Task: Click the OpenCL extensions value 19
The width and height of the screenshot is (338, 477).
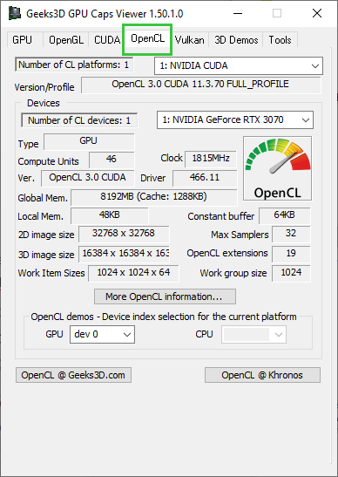Action: click(x=291, y=254)
